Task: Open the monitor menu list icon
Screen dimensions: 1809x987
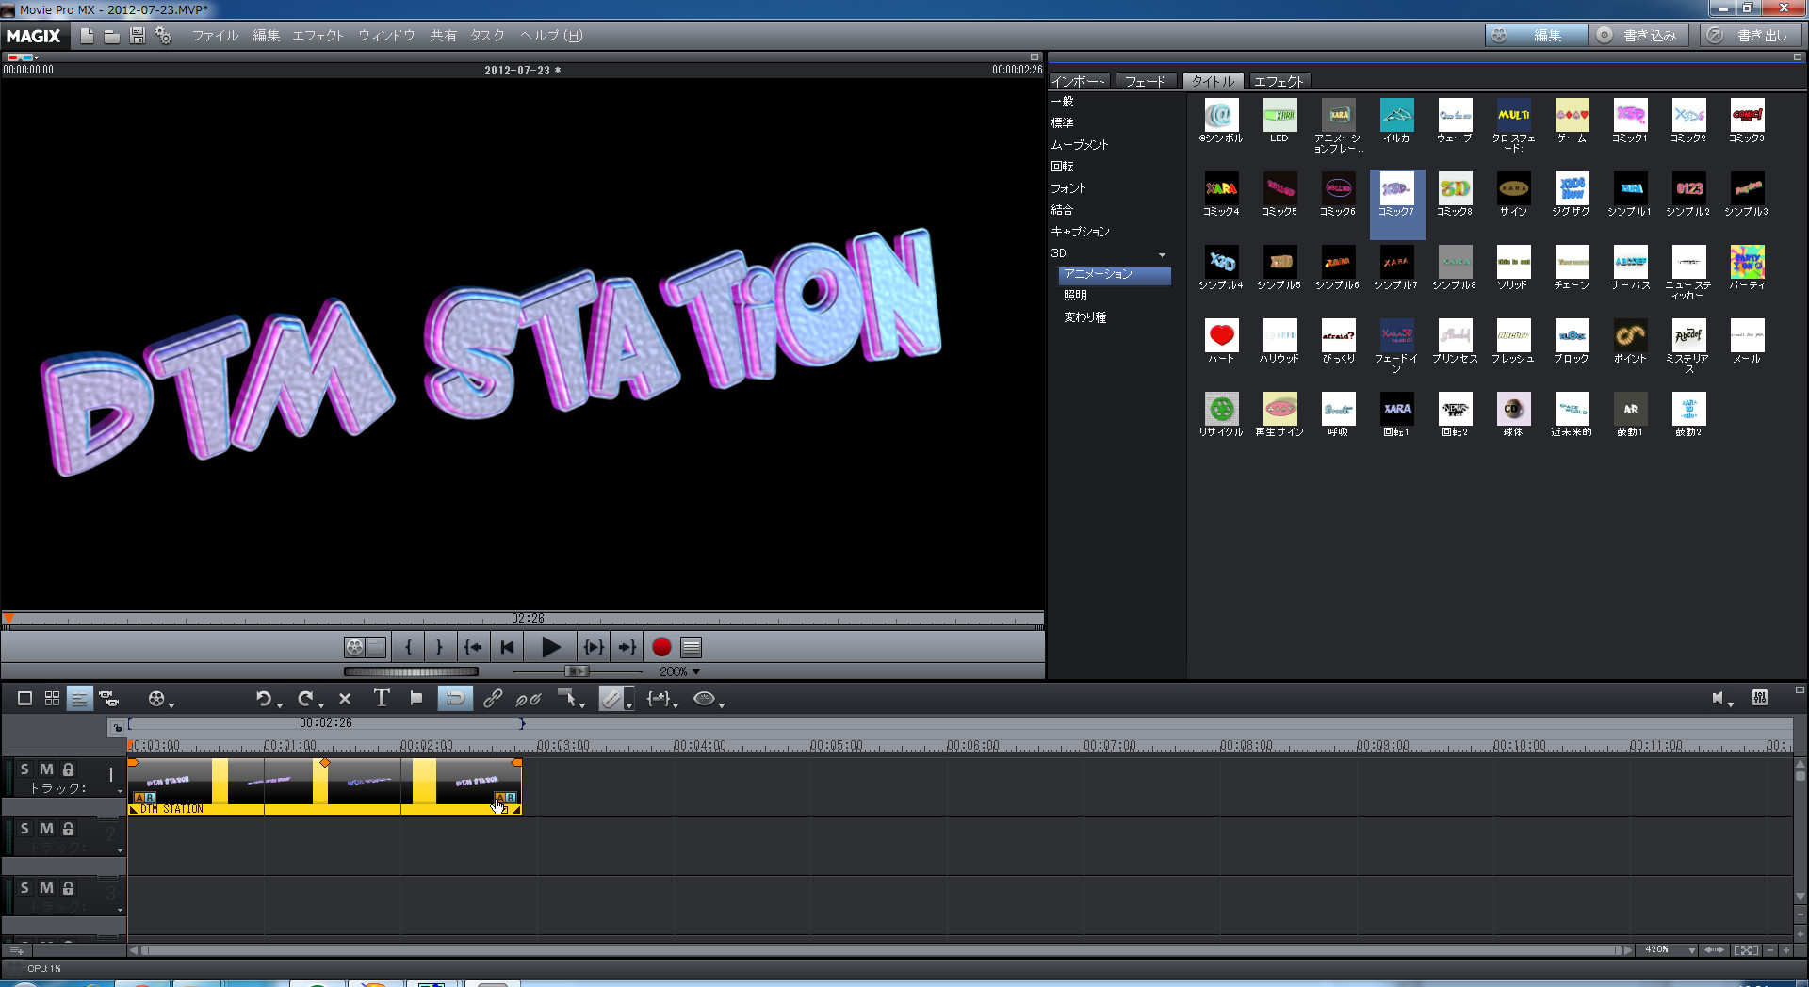Action: pyautogui.click(x=692, y=647)
